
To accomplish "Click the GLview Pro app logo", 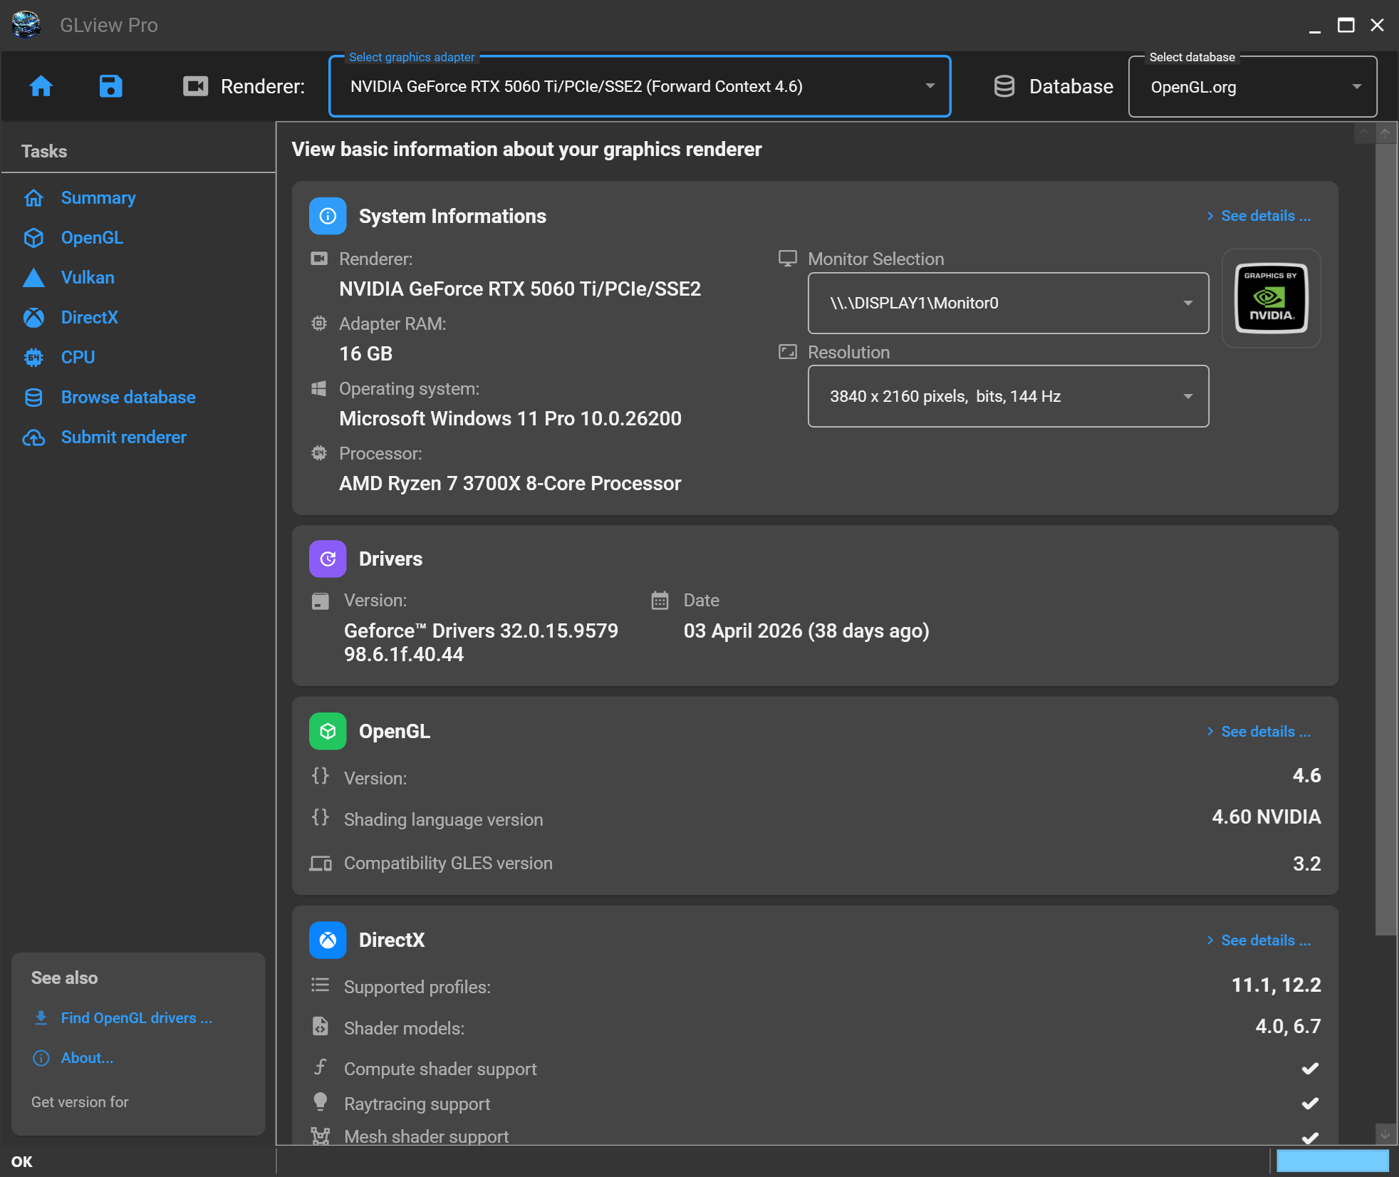I will pos(26,25).
